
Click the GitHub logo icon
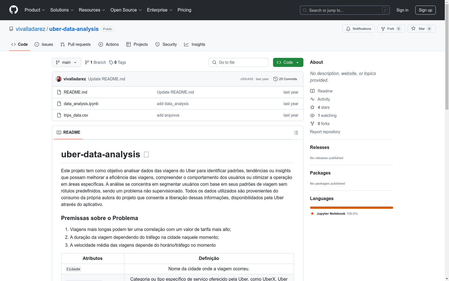tap(13, 10)
